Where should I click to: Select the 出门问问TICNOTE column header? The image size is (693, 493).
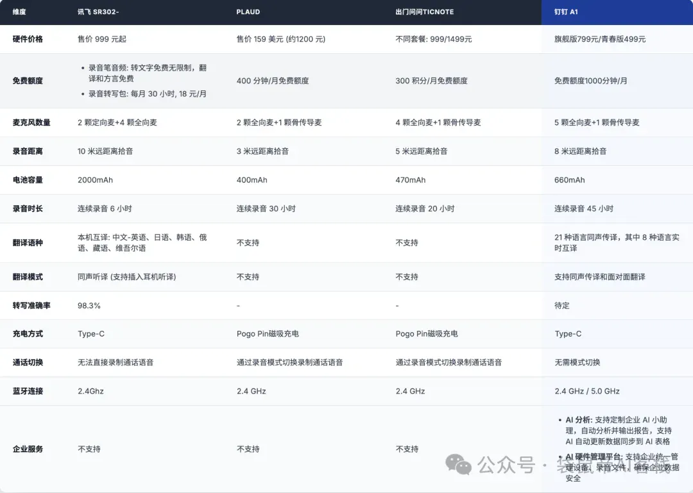pos(424,12)
